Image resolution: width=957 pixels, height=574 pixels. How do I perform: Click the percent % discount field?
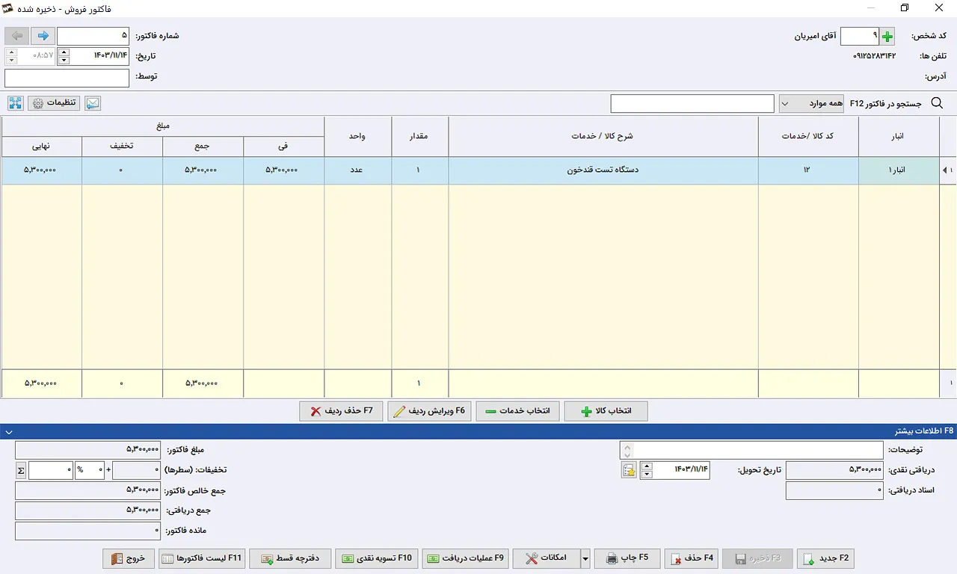[90, 470]
